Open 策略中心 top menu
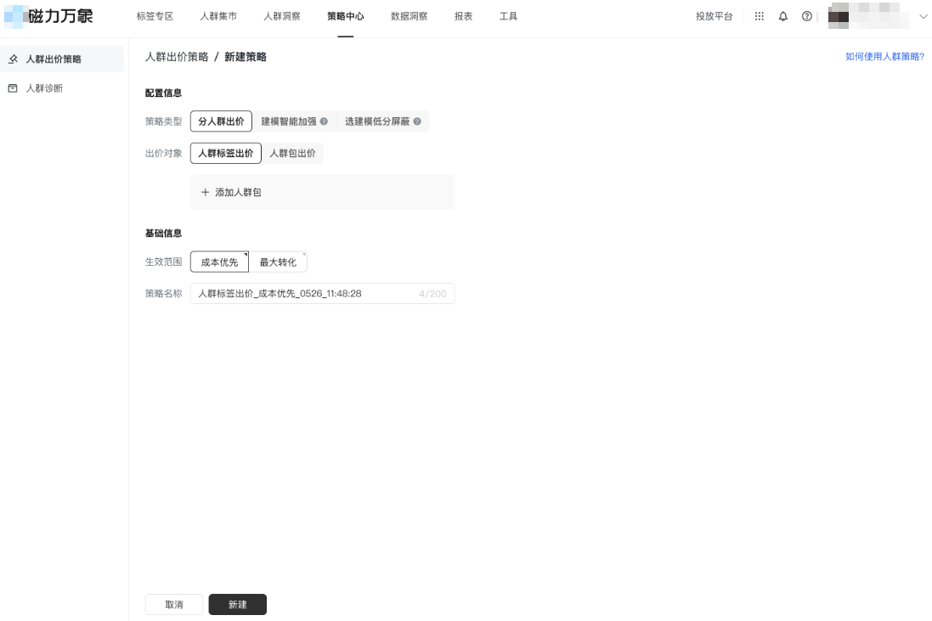Viewport: 932px width, 621px height. (x=346, y=17)
